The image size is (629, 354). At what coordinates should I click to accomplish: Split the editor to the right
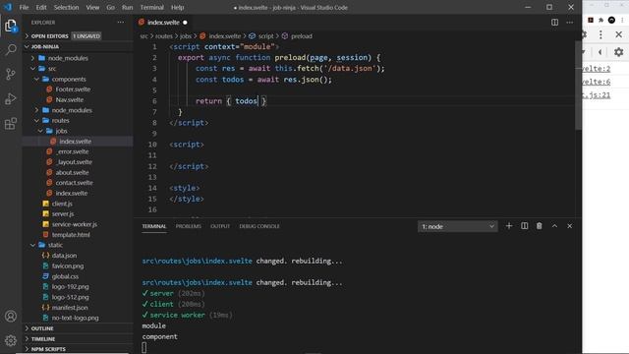(554, 23)
